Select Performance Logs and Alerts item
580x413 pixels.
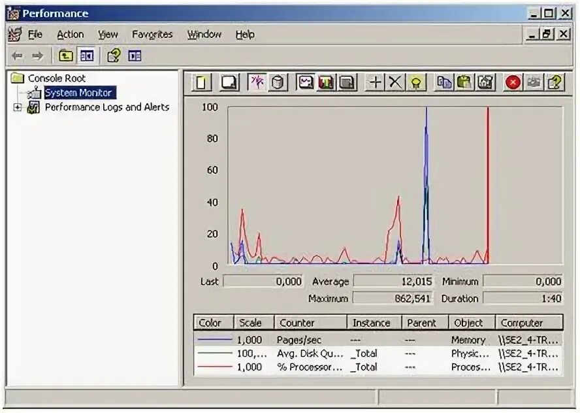point(107,107)
